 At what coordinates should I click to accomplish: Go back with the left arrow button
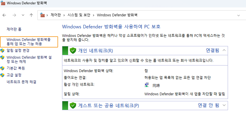[4, 15]
